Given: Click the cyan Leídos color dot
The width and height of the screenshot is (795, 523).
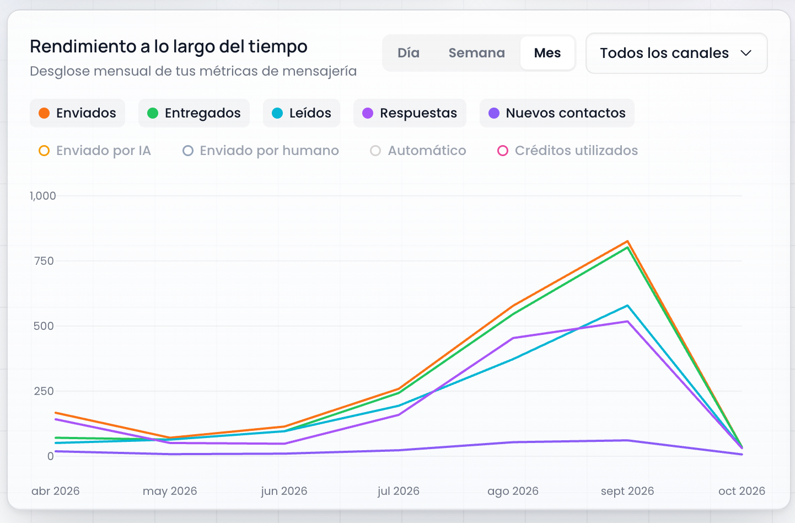Looking at the screenshot, I should pyautogui.click(x=277, y=113).
